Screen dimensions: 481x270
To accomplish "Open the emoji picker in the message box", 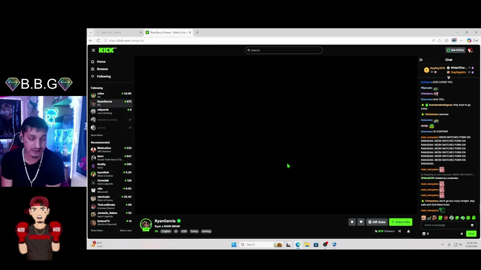I will 472,225.
